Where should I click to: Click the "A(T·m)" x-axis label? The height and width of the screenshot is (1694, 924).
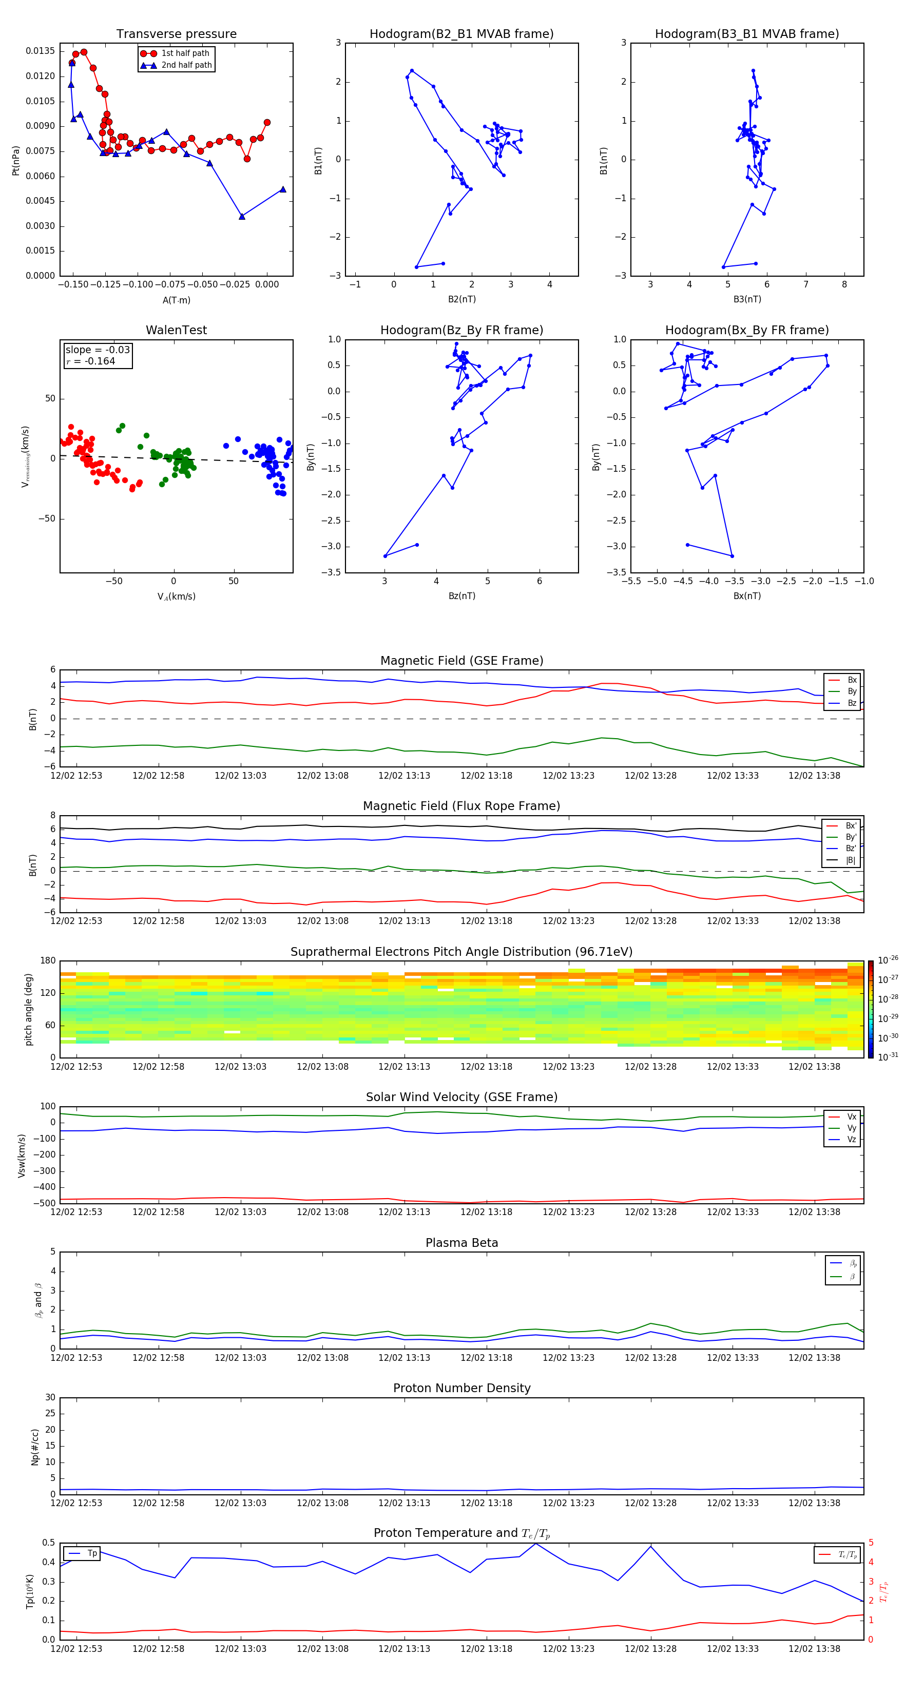(176, 300)
